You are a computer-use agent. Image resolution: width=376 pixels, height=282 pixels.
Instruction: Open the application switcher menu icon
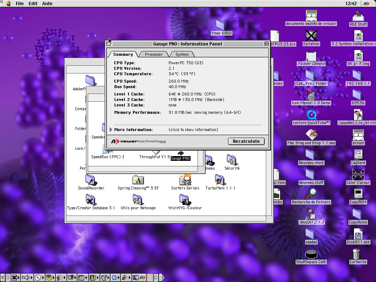coord(366,3)
